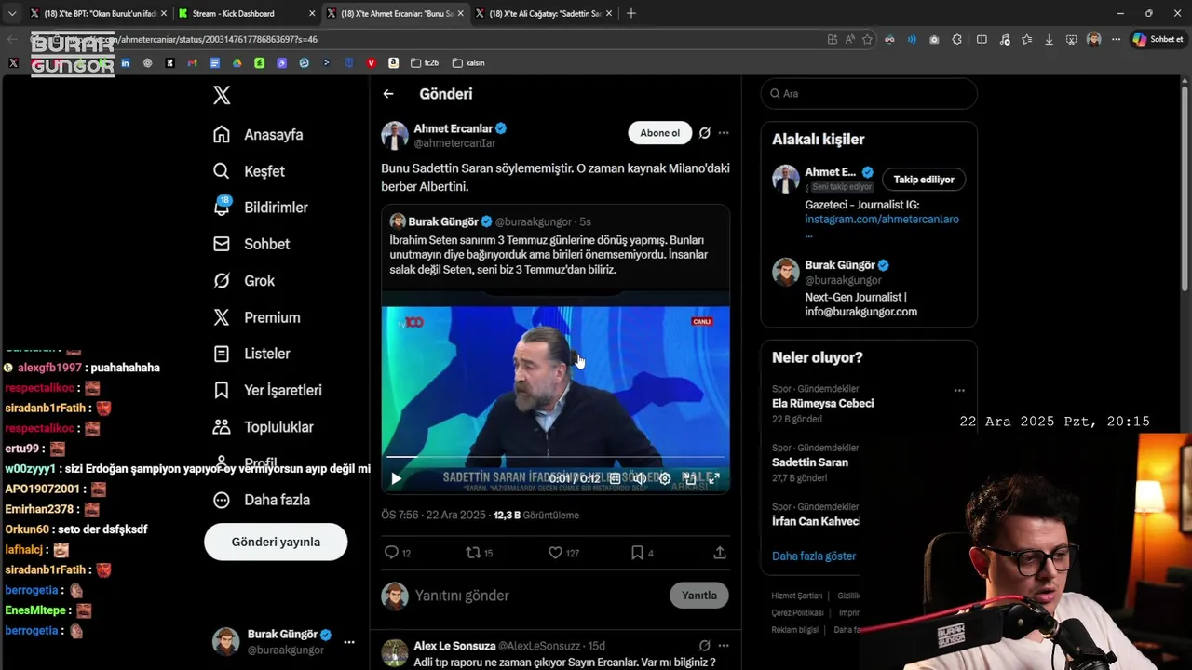Open Ahmet Ercanlar profile avatar

pyautogui.click(x=395, y=136)
